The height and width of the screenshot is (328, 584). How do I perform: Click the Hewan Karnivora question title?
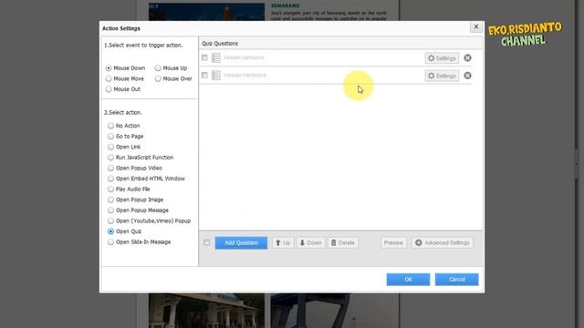point(244,57)
